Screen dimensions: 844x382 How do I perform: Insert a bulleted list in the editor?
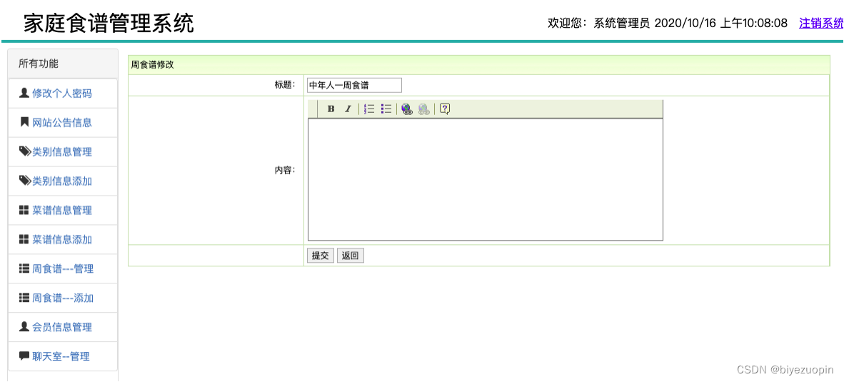386,109
